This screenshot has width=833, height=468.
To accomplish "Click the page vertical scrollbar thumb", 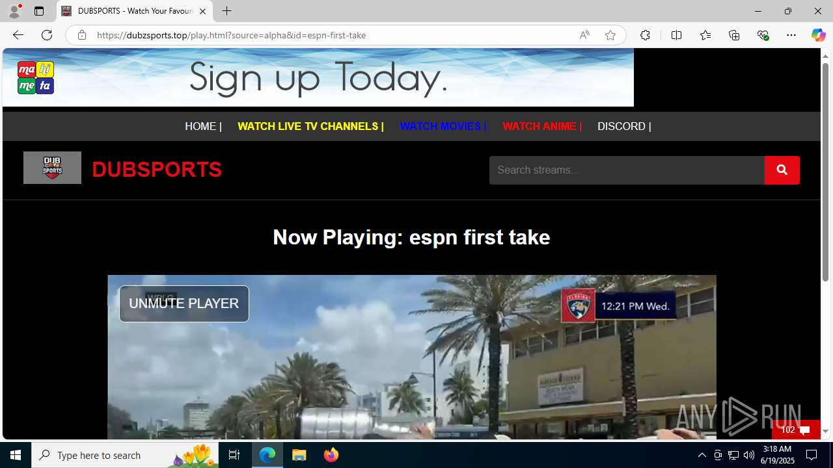I will point(825,172).
